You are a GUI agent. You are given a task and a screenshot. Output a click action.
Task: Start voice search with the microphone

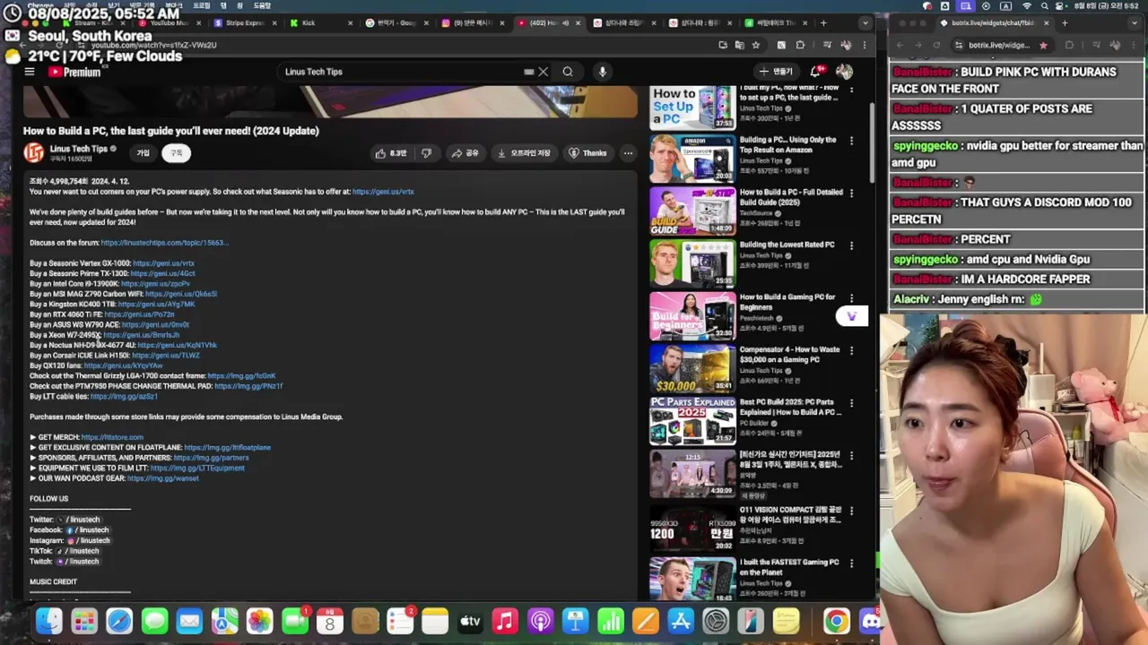pos(602,72)
